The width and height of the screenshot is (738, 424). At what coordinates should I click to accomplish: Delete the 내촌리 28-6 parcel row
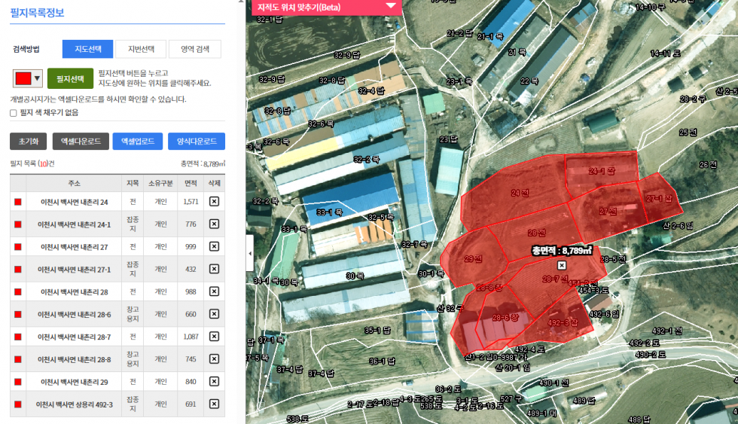[x=214, y=314]
